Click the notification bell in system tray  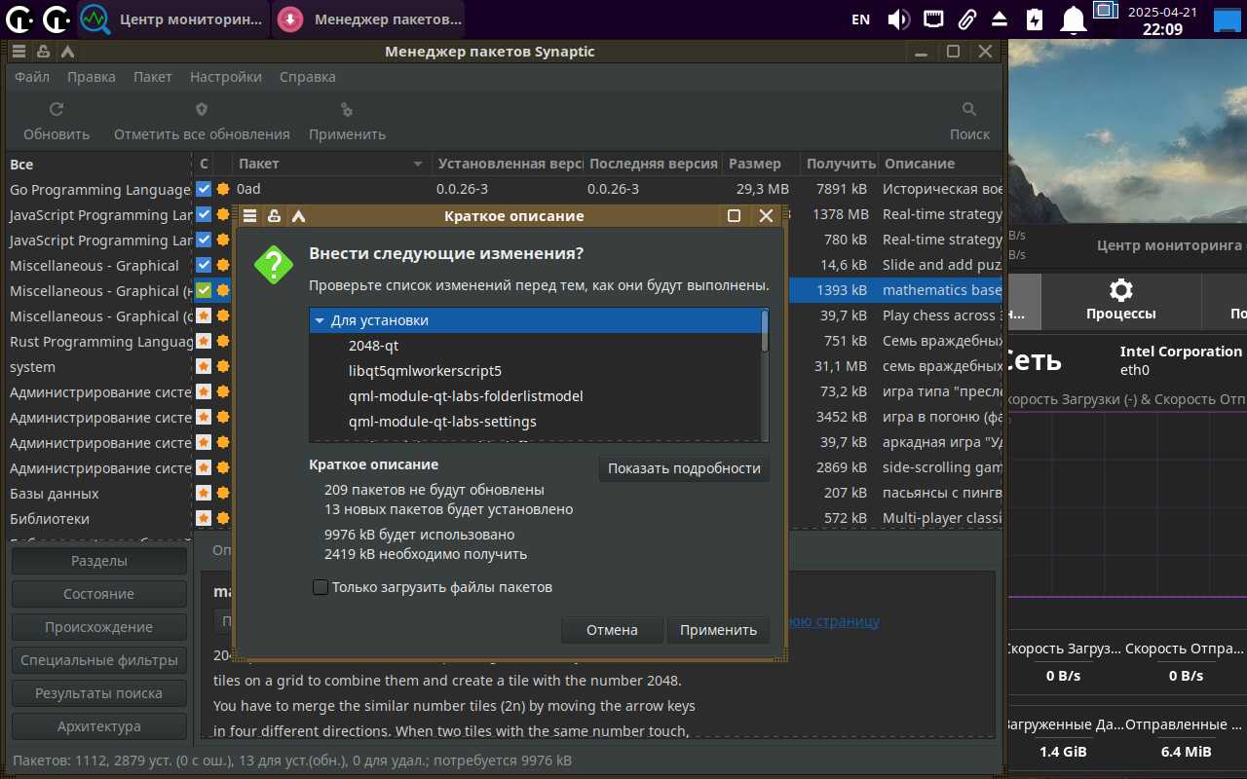[x=1073, y=19]
